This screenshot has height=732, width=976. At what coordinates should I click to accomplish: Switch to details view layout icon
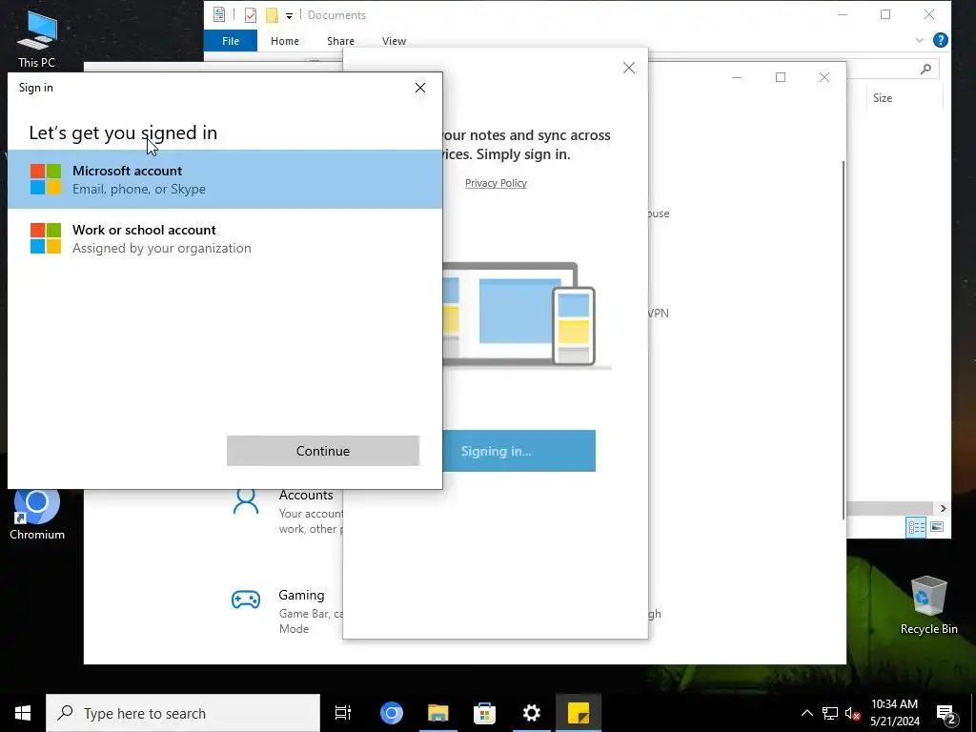(916, 527)
